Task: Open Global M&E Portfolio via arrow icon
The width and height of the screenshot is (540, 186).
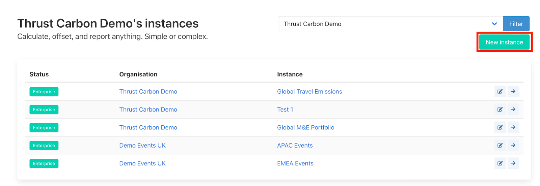Action: 513,127
